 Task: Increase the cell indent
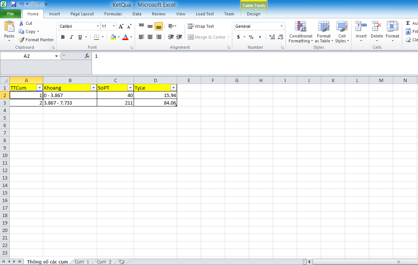pos(179,37)
